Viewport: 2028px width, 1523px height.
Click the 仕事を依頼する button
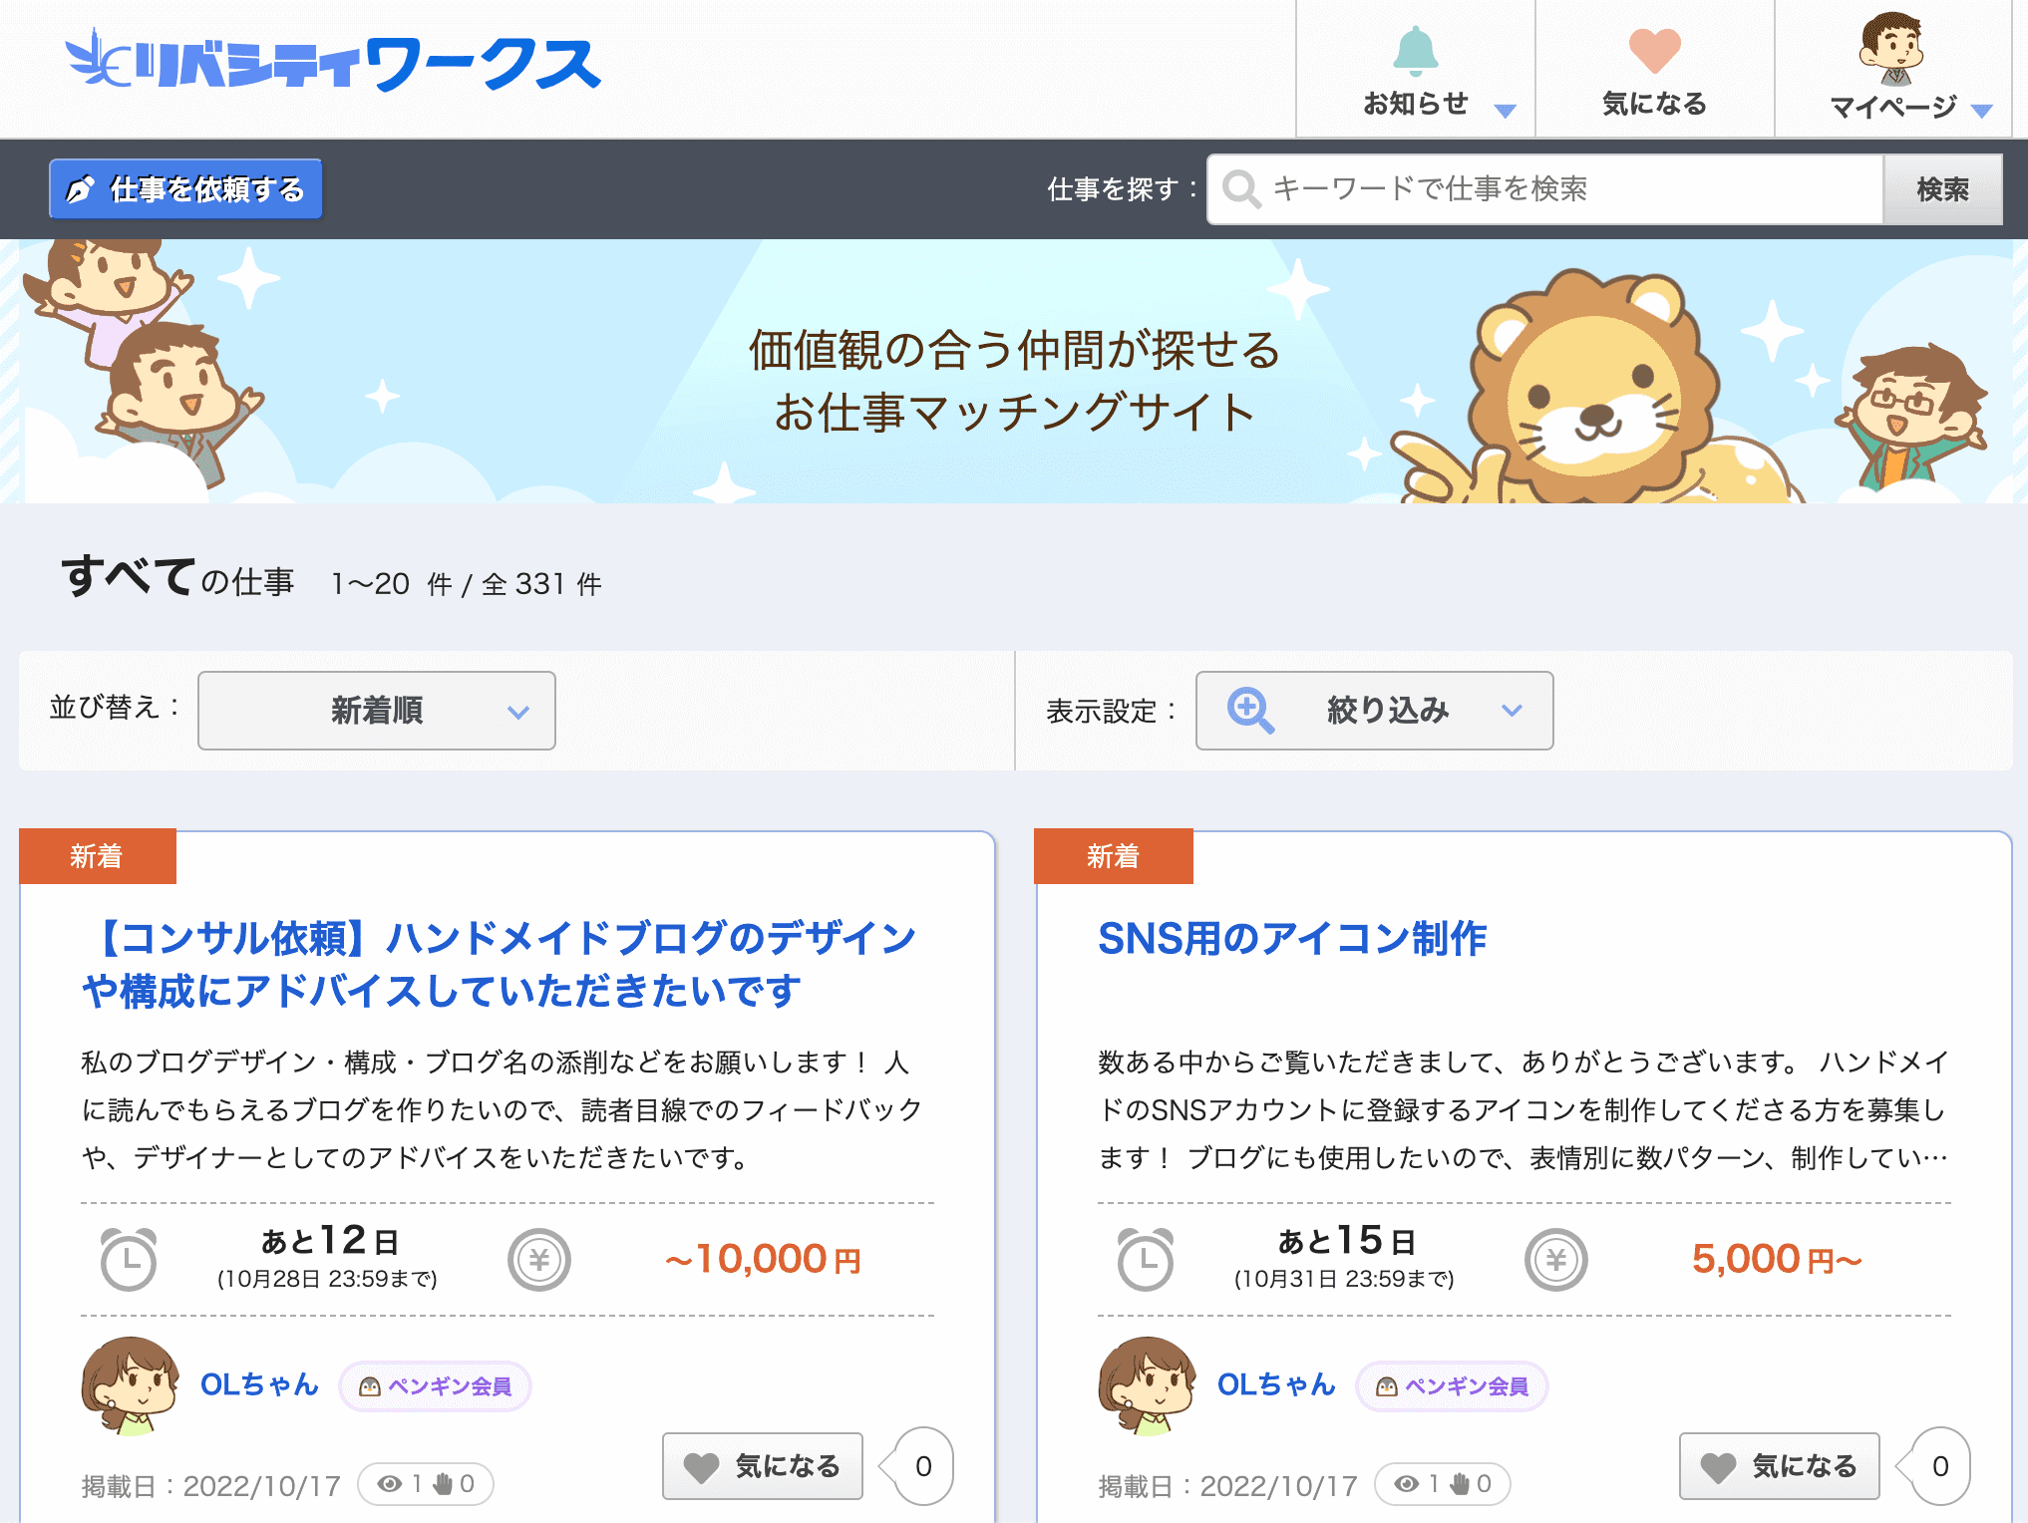point(185,189)
